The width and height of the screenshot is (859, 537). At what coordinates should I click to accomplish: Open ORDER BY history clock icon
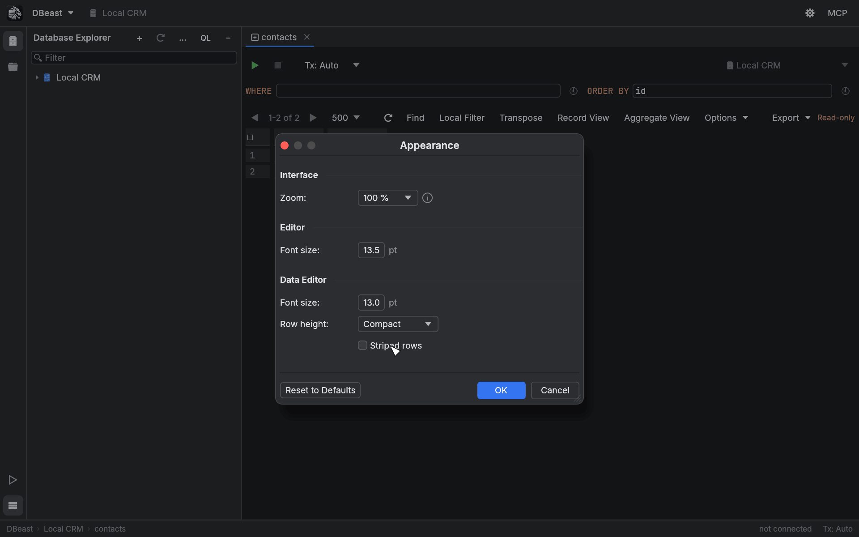(845, 91)
